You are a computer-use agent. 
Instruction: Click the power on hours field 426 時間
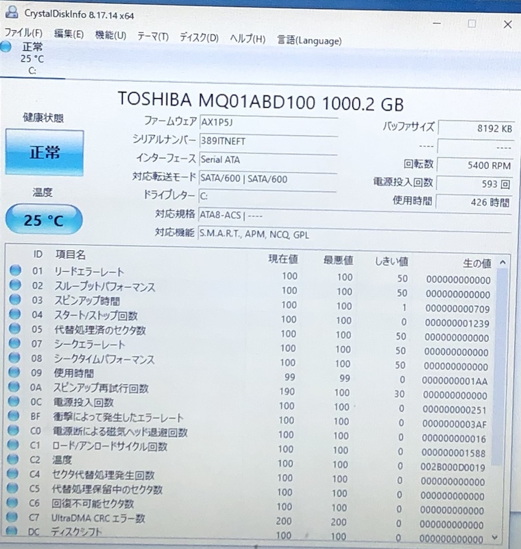[474, 202]
